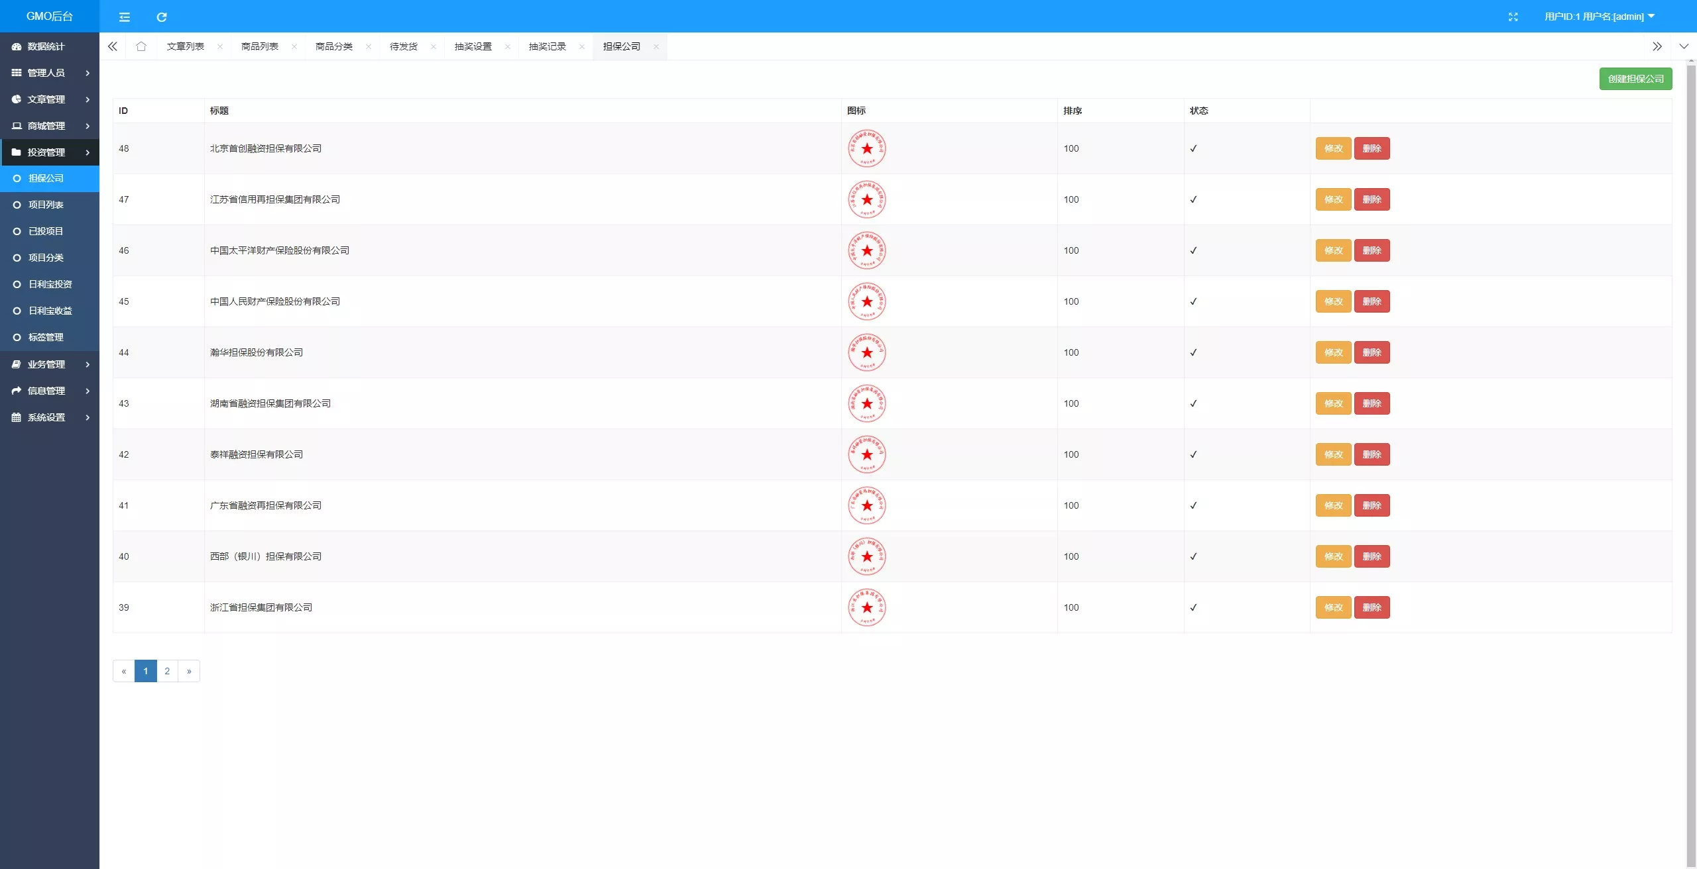This screenshot has height=869, width=1697.
Task: Open the admin user dropdown
Action: coord(1599,17)
